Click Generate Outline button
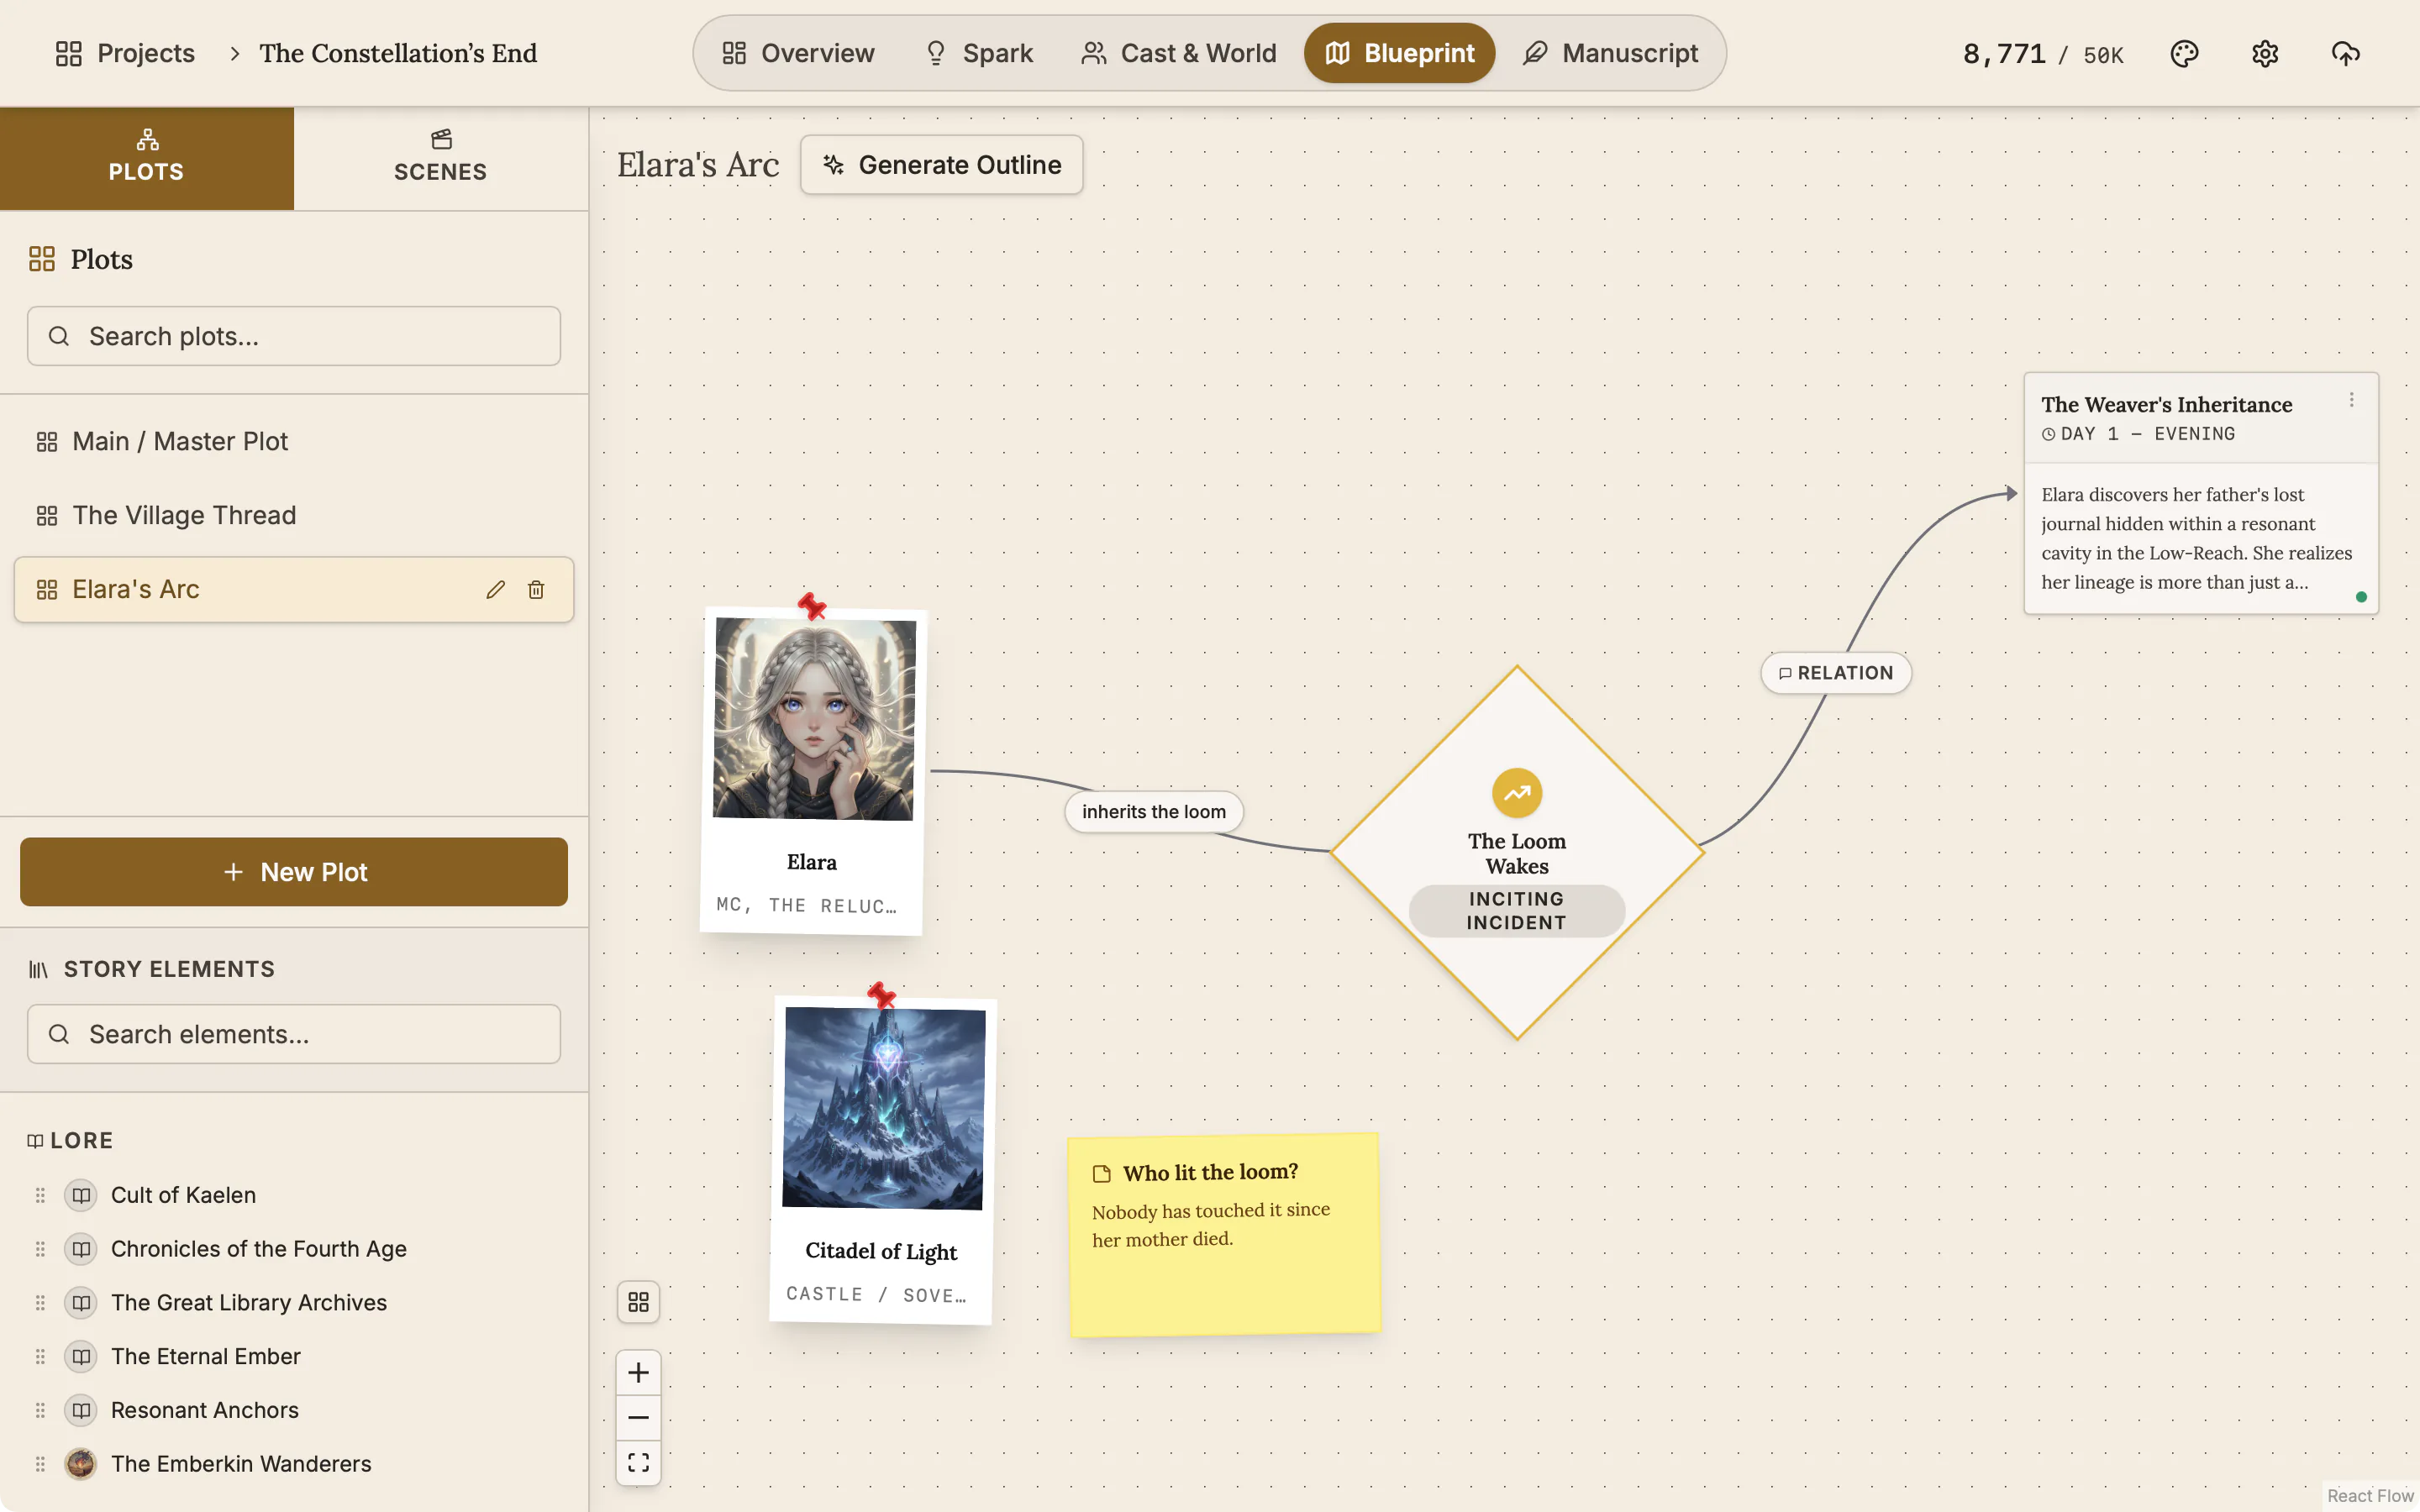The image size is (2420, 1512). point(941,165)
